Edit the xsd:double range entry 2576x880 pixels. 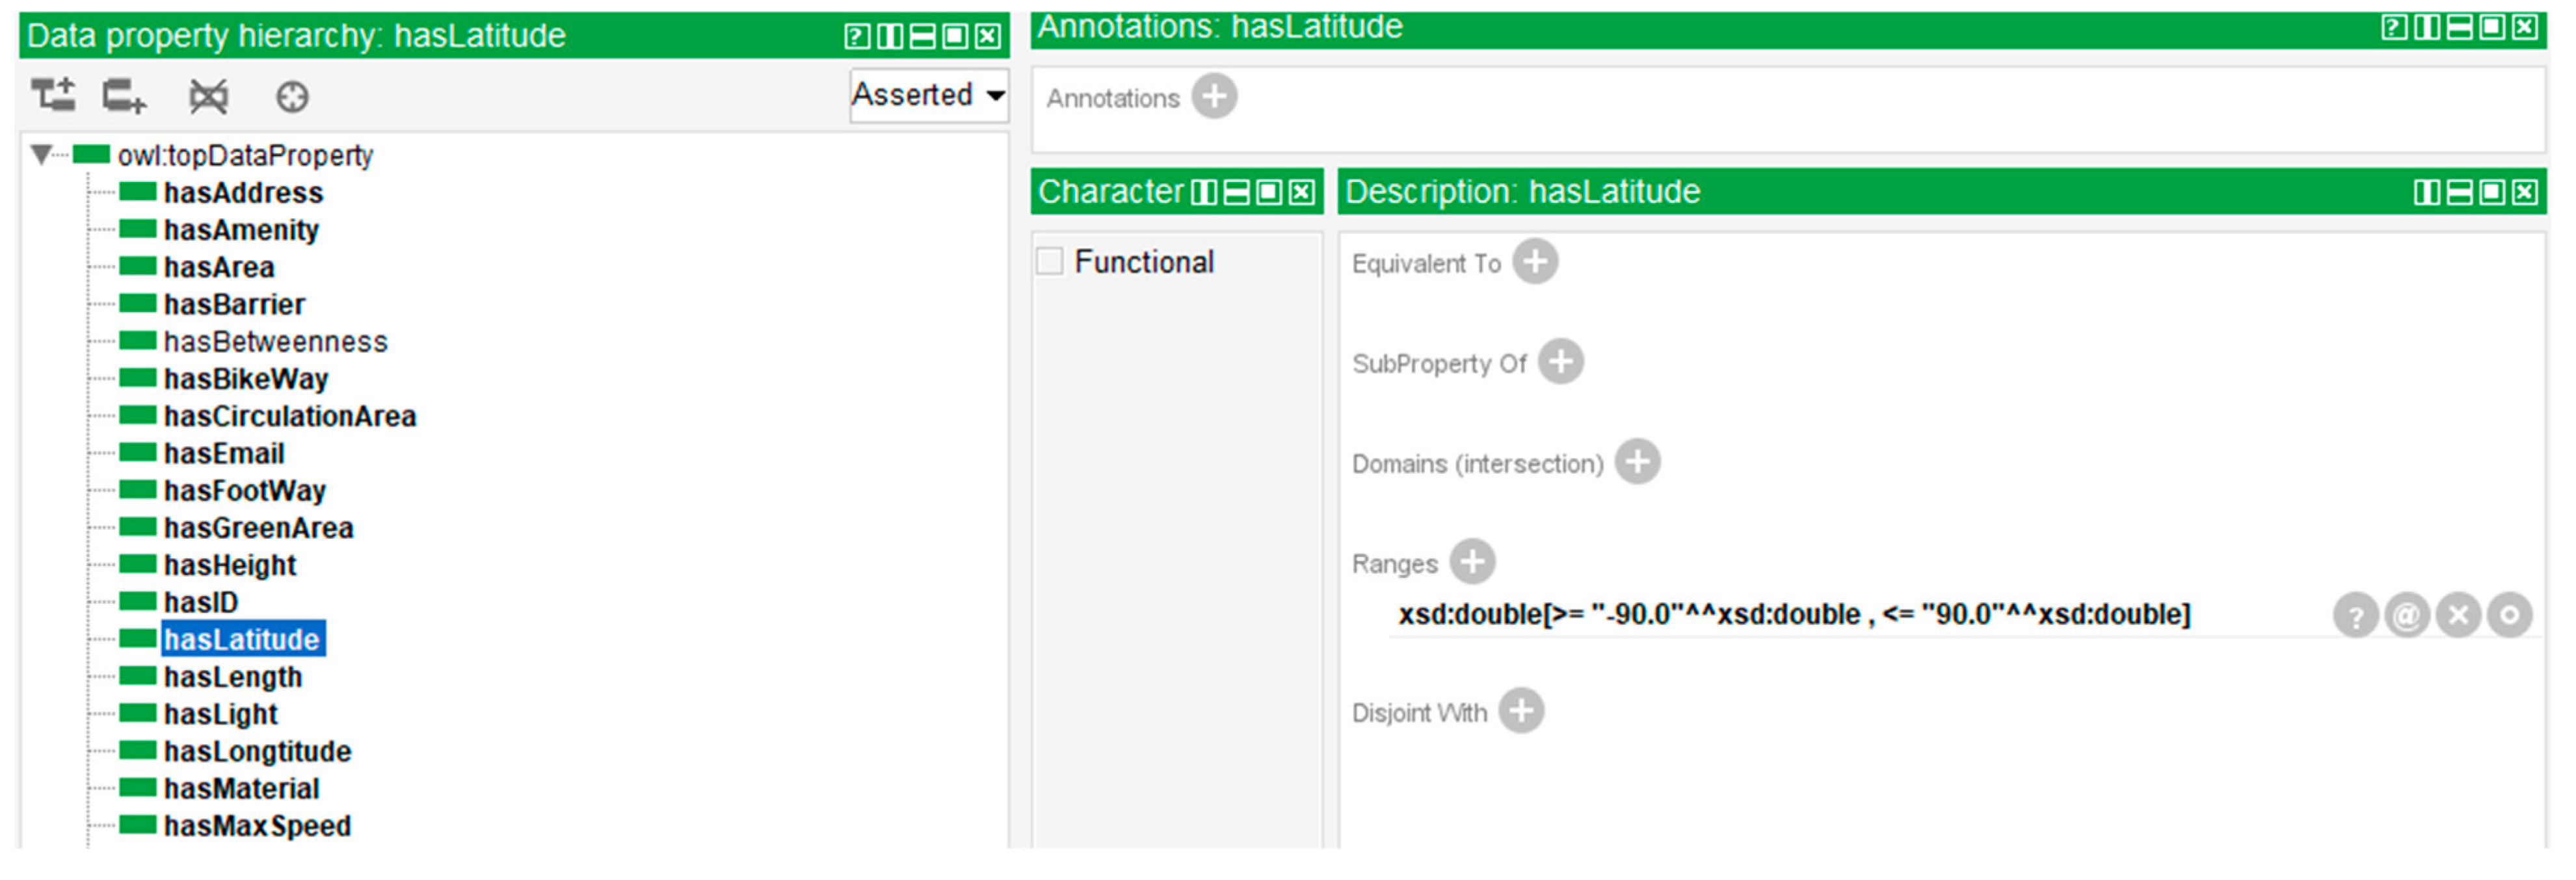click(2509, 615)
